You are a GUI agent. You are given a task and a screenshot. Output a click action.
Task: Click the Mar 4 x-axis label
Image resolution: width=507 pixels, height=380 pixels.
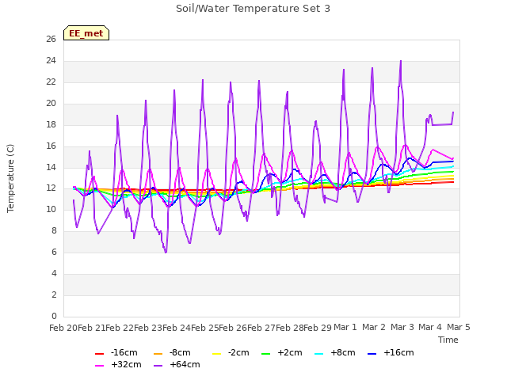[430, 327]
